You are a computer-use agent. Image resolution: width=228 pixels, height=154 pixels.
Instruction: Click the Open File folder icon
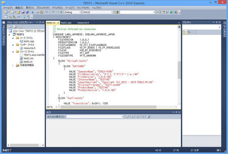(19, 12)
